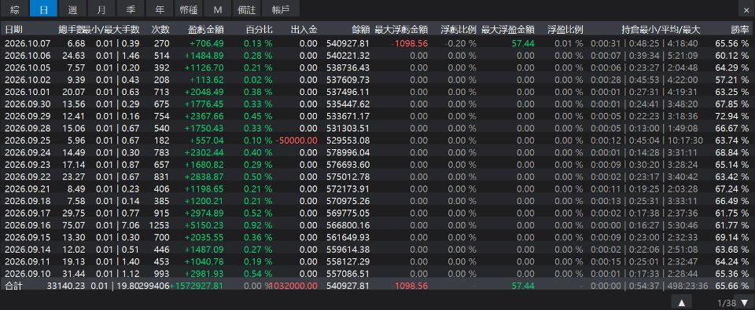The height and width of the screenshot is (310, 755).
Task: Select the 日 daily tab
Action: point(44,9)
